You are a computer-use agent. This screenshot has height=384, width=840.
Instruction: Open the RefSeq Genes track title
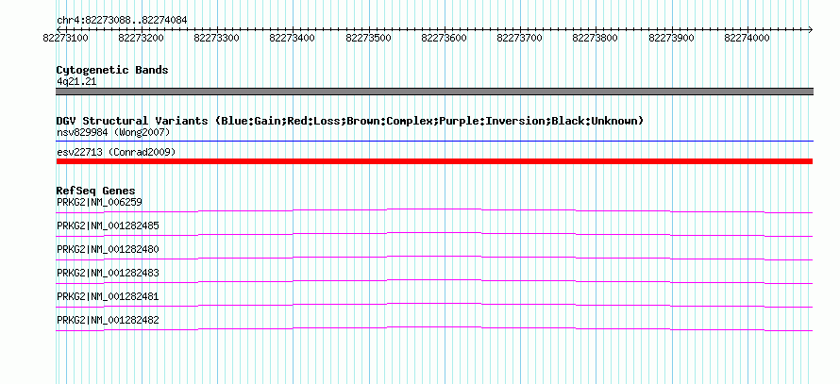pos(96,191)
